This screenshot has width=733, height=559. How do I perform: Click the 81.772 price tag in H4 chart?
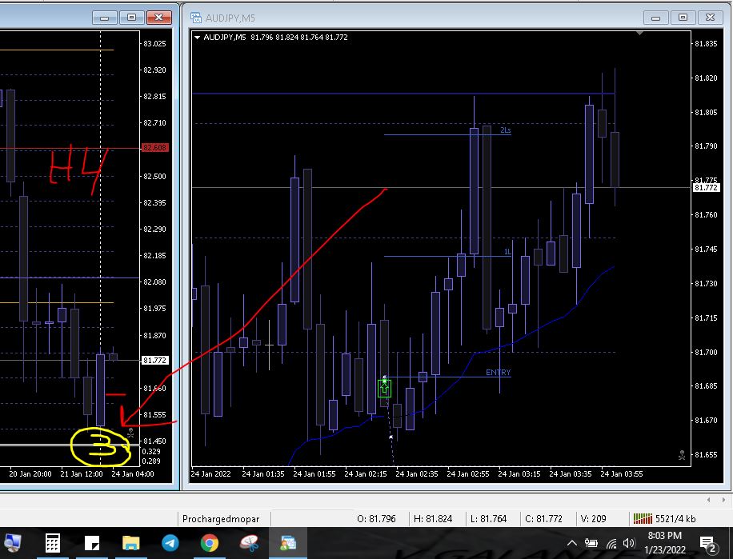coord(154,361)
